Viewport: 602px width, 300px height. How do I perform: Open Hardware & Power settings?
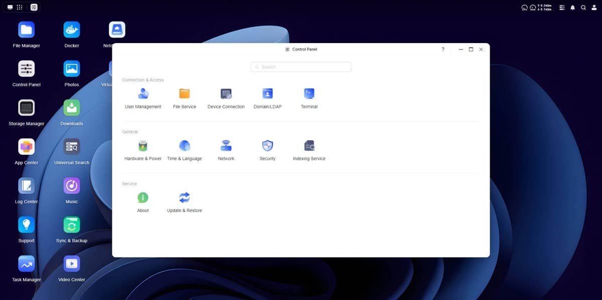[143, 146]
